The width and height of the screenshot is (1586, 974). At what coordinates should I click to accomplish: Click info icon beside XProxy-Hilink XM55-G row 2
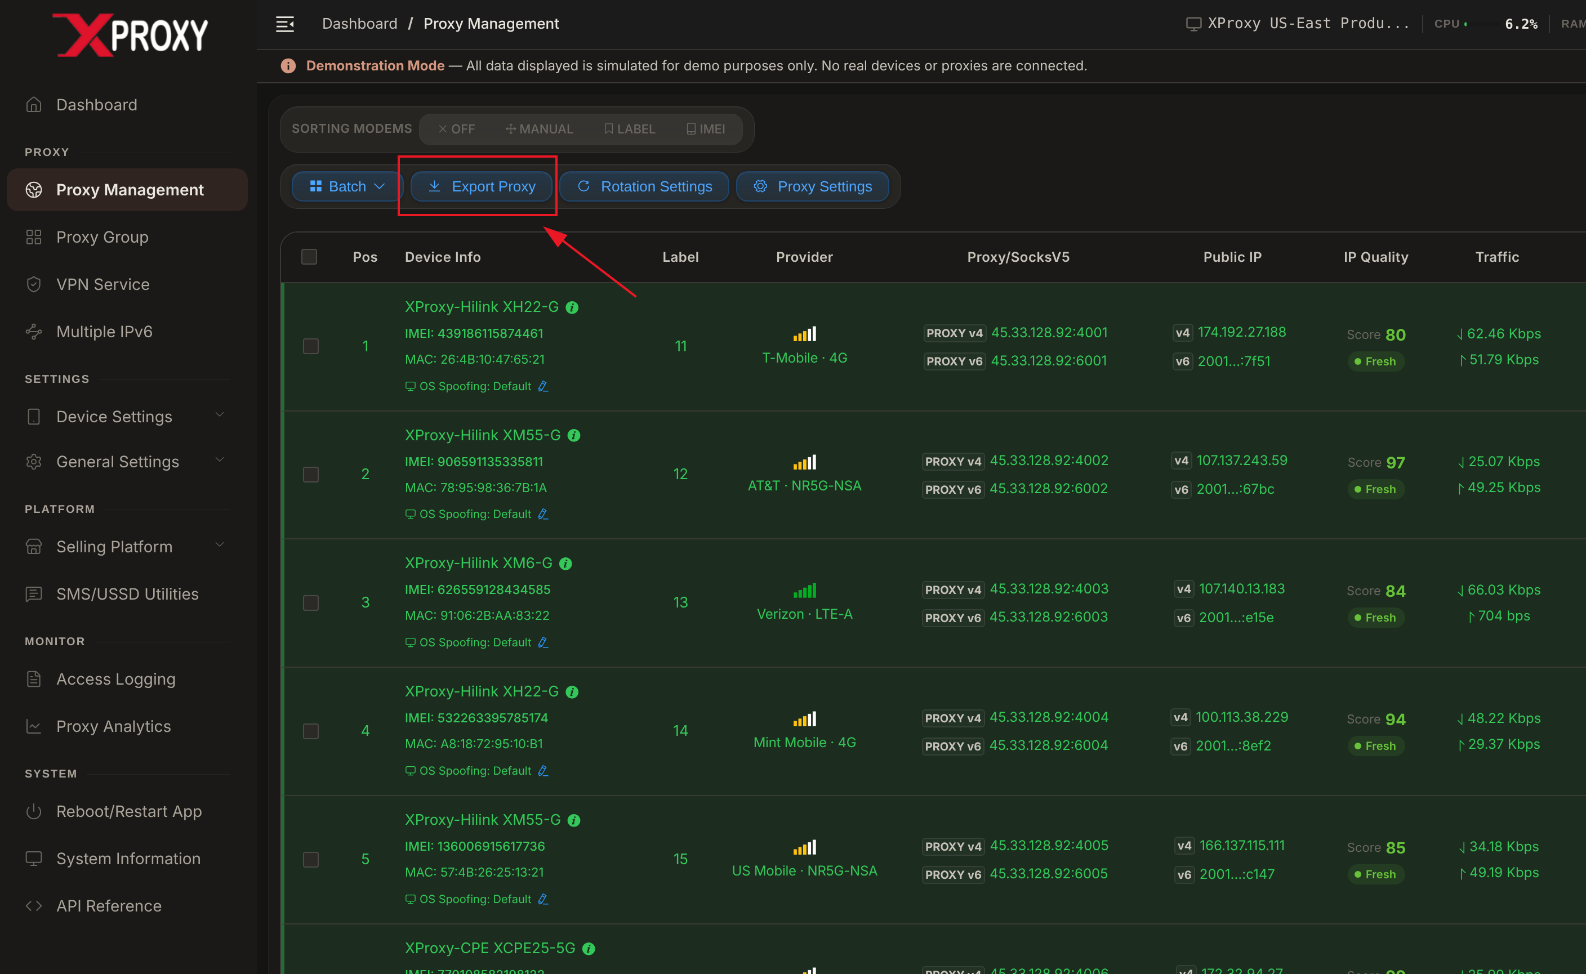(x=573, y=436)
